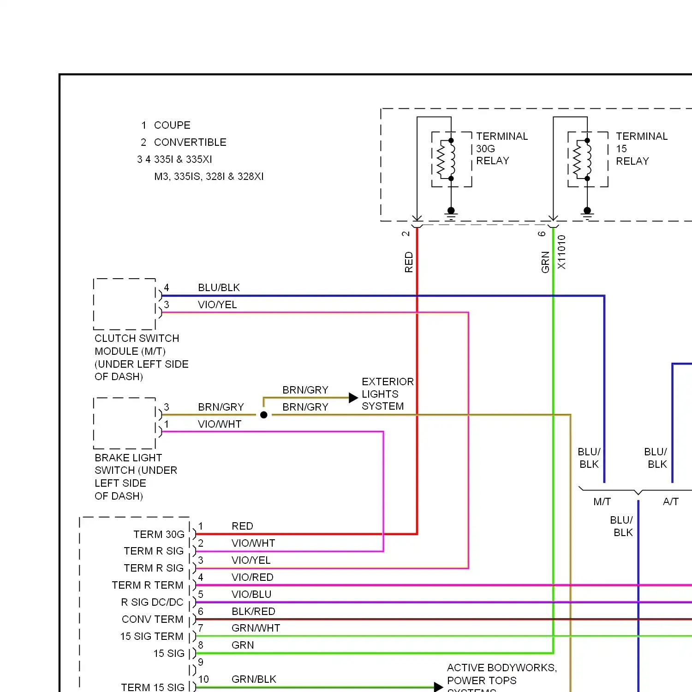This screenshot has width=692, height=692.
Task: Click the arrowhead pointing to Active Bodyworks
Action: click(439, 687)
